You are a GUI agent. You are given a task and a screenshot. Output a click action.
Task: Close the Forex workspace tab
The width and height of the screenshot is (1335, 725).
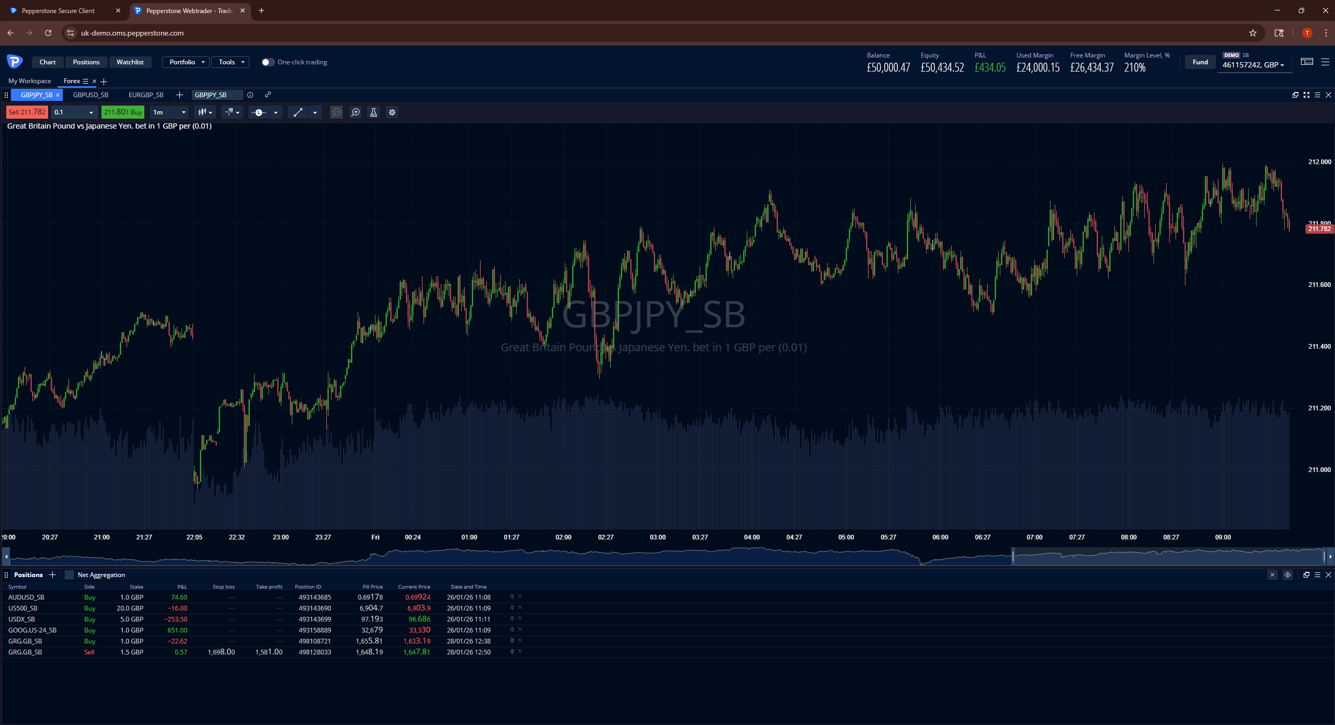point(94,81)
